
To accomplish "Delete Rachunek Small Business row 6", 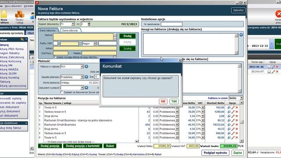I will 237,125.
